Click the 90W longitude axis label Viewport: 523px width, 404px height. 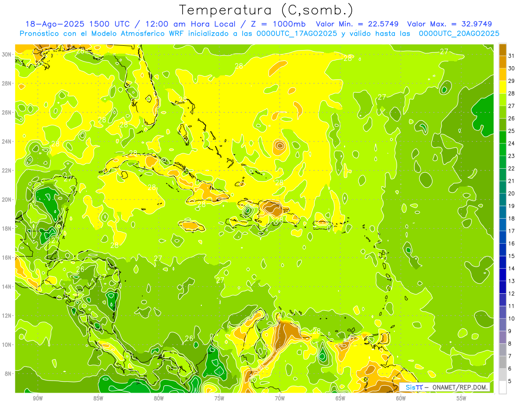(x=38, y=398)
